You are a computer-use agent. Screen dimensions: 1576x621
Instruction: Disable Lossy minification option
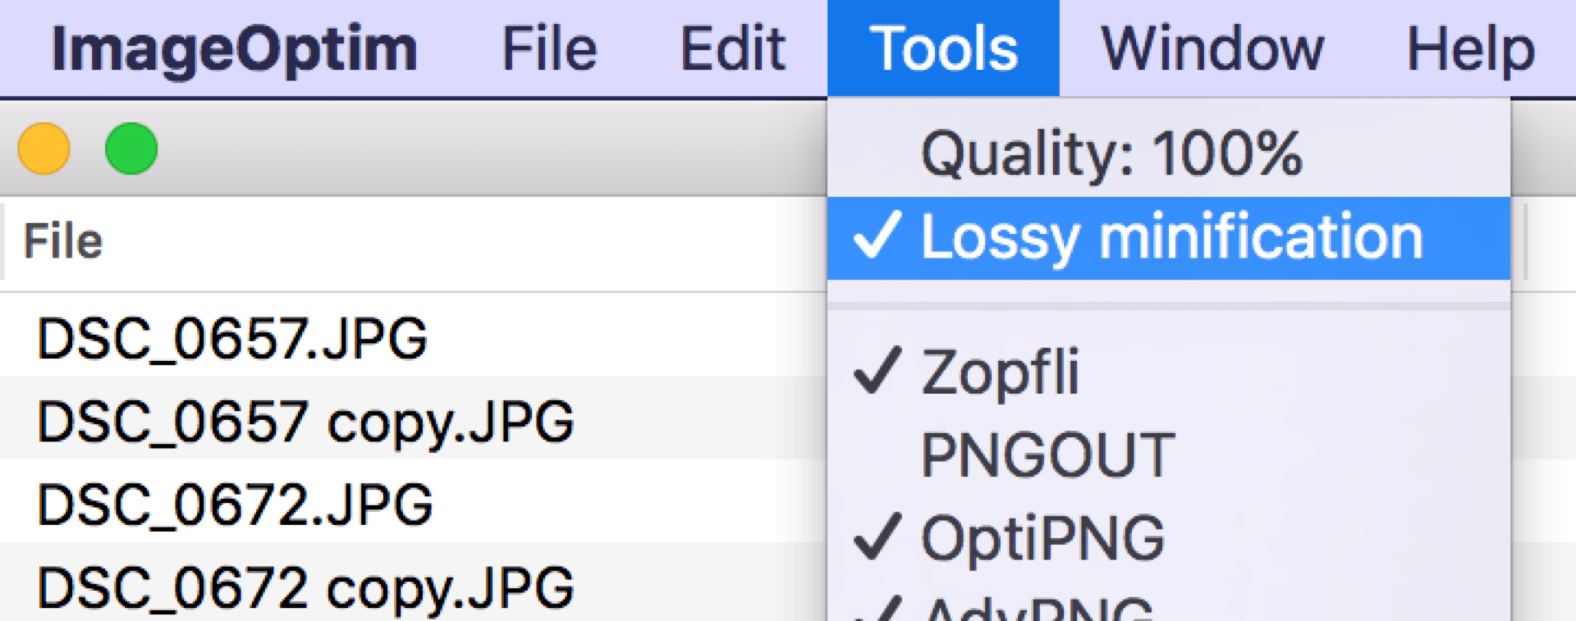coord(1171,238)
